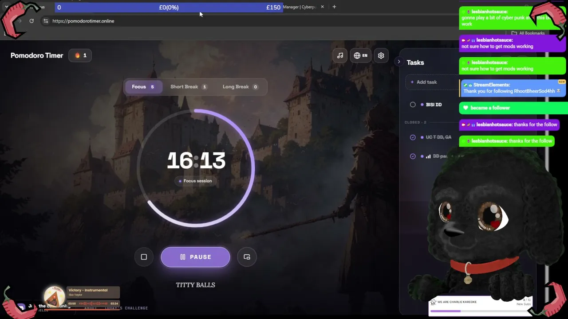Mark the BISI DD task complete
The height and width of the screenshot is (319, 568).
(413, 105)
